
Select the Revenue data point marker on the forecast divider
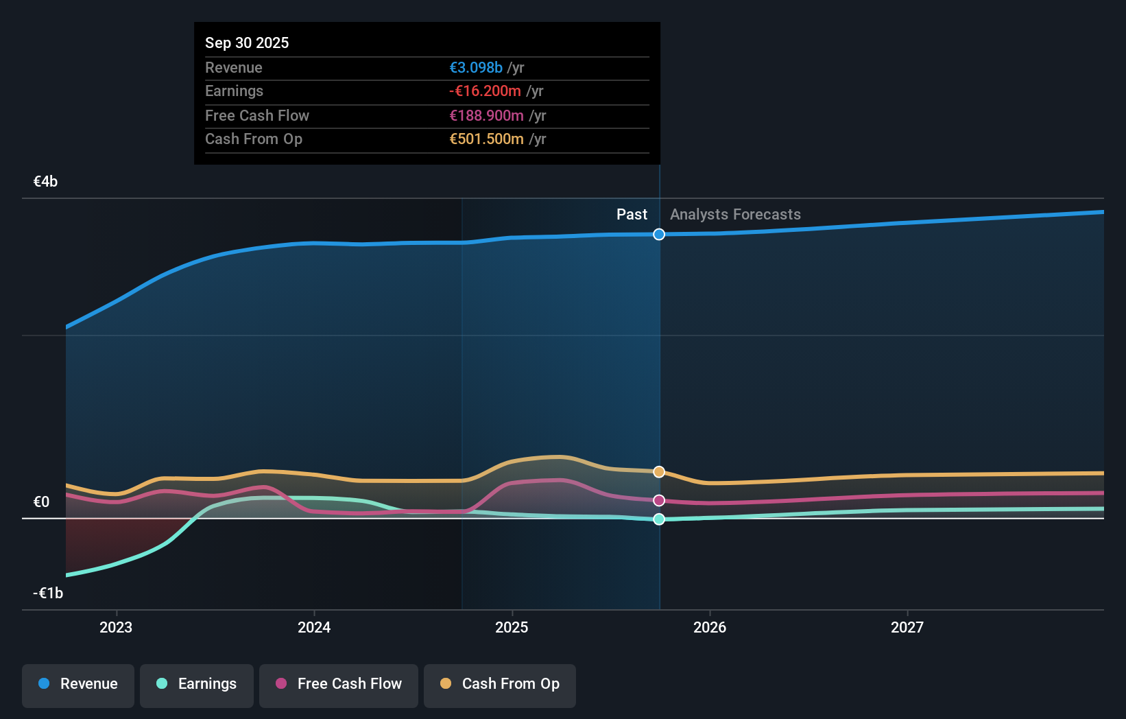point(659,235)
